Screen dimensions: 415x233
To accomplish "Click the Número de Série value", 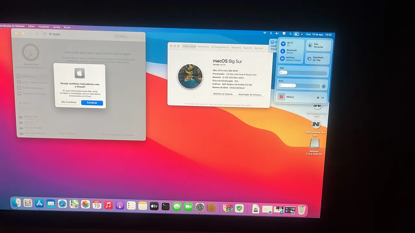I will (x=237, y=88).
